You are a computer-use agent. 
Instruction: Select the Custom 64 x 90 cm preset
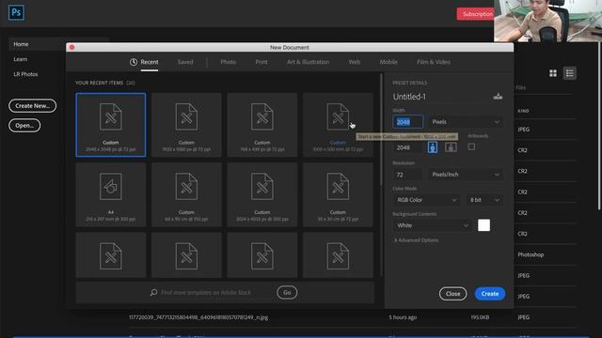(186, 194)
